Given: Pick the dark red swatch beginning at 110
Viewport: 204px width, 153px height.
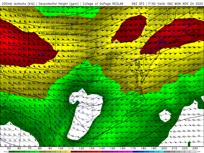Looking at the screenshot, I should click(x=73, y=152).
